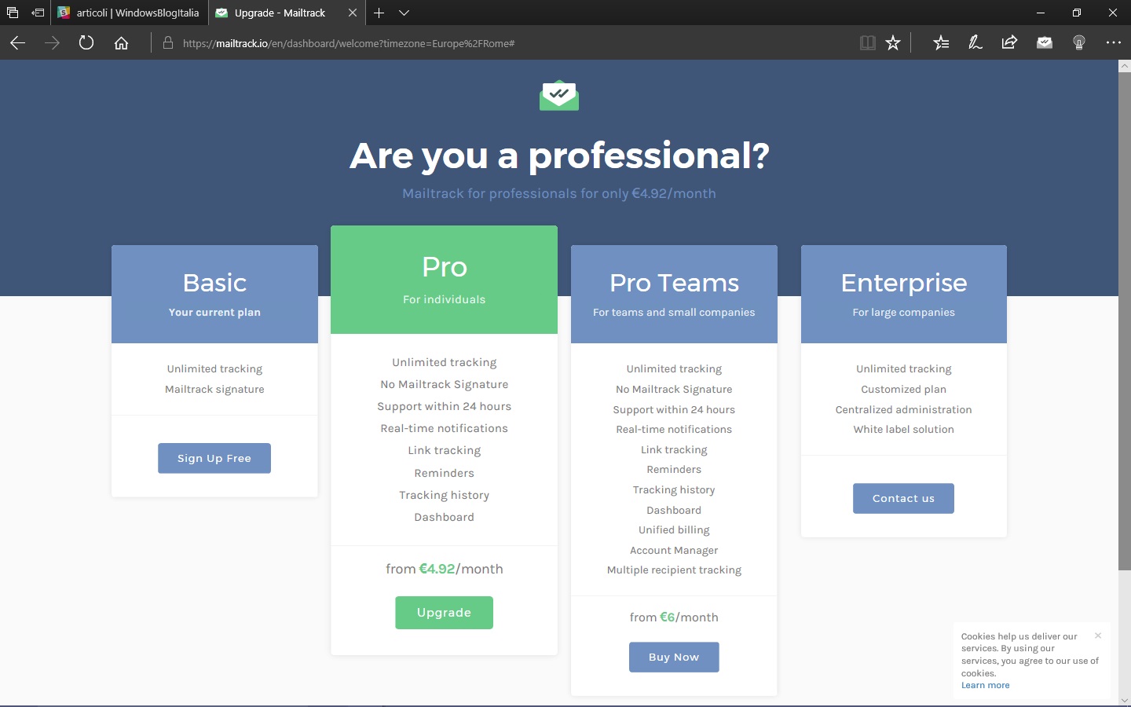Click Contact us in Enterprise plan
1131x707 pixels.
[x=903, y=499]
